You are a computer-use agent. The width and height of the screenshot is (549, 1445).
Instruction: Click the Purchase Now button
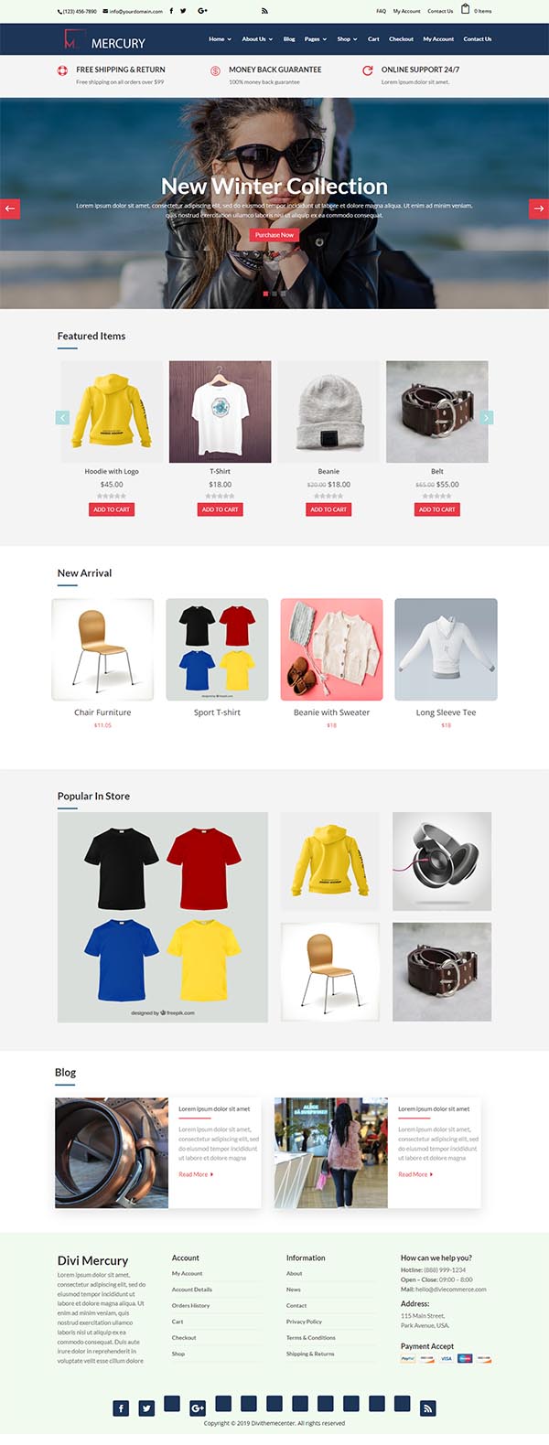coord(274,235)
